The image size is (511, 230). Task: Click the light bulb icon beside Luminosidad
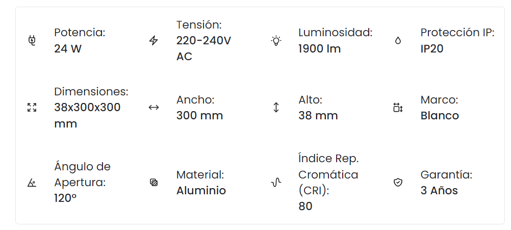[x=276, y=41]
